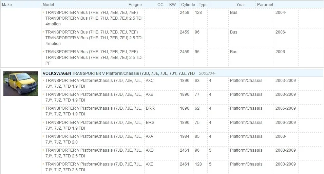The image size is (324, 174).
Task: Click the Model column header
Action: pos(48,4)
